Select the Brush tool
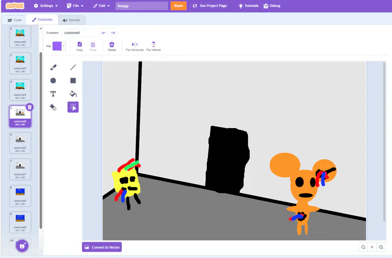The height and width of the screenshot is (258, 392). [x=53, y=67]
